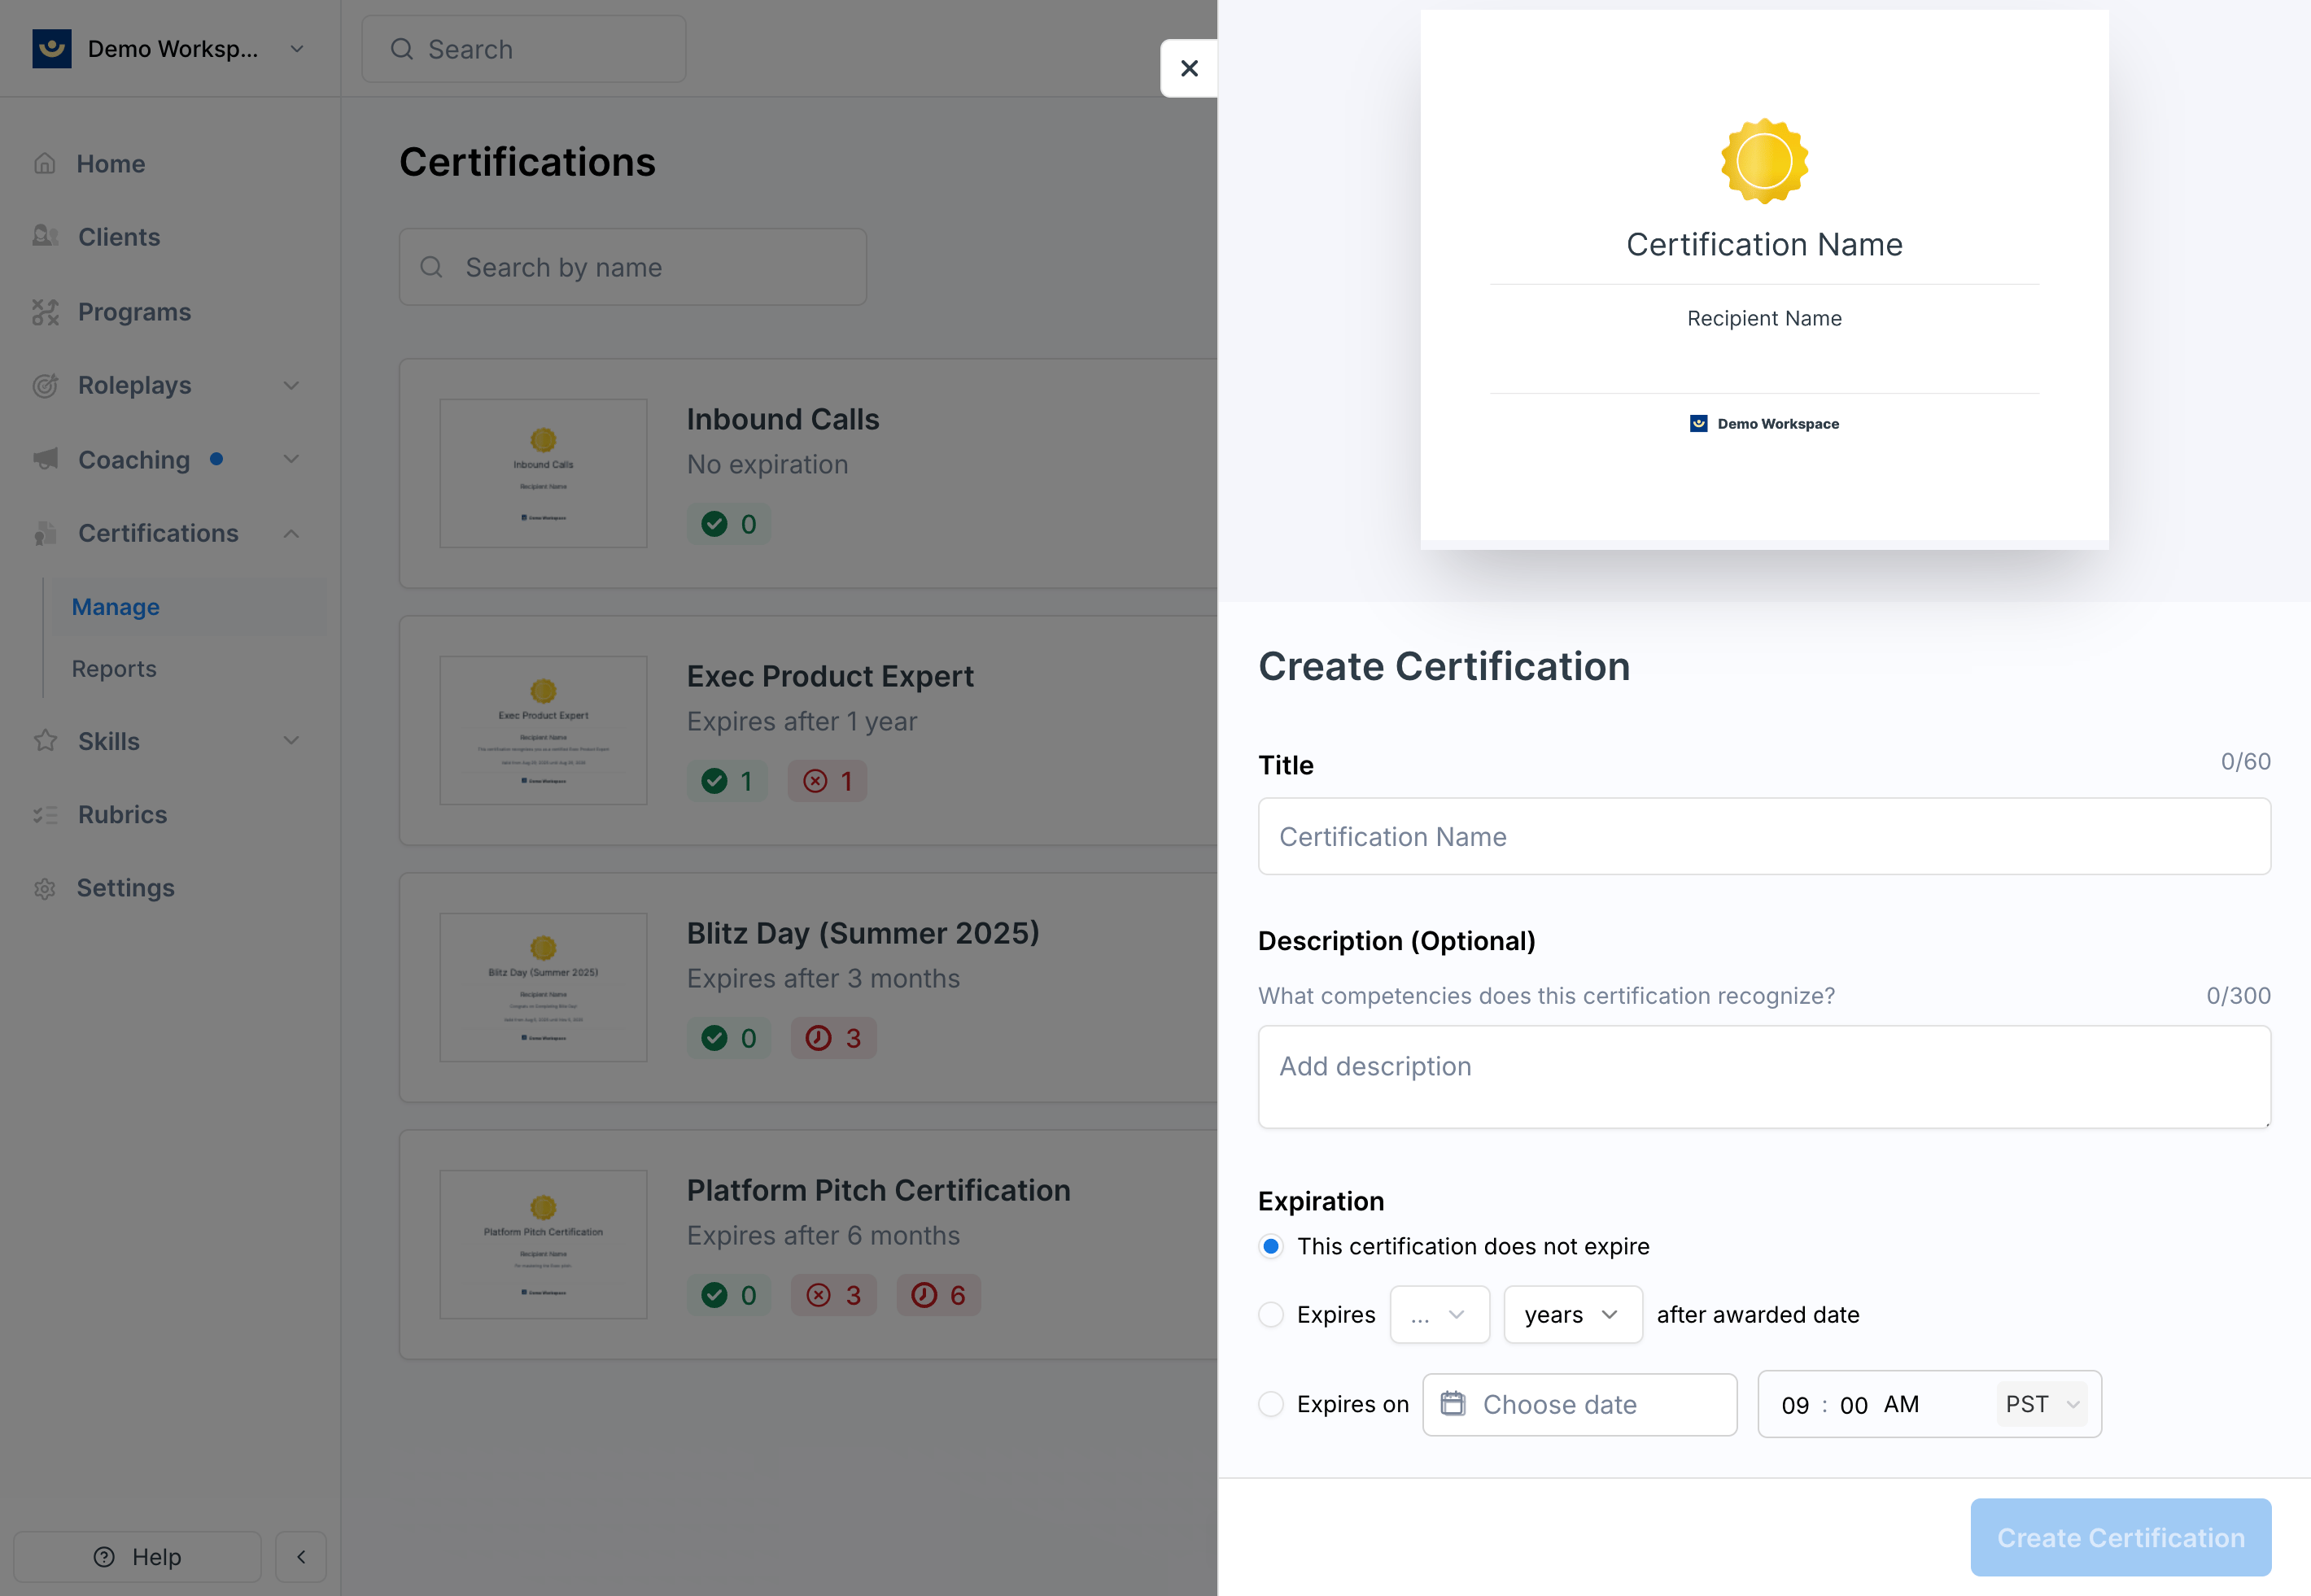Viewport: 2311px width, 1596px height.
Task: Close the Create Certification panel
Action: click(x=1189, y=68)
